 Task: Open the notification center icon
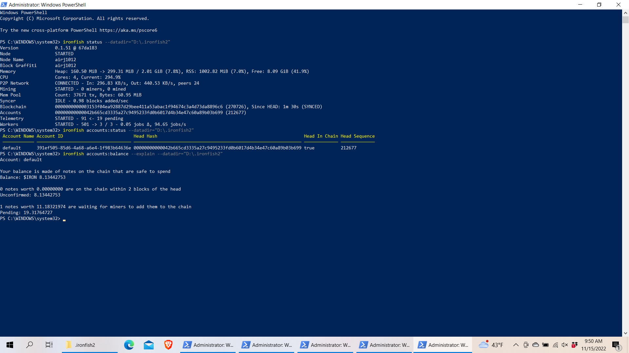616,345
